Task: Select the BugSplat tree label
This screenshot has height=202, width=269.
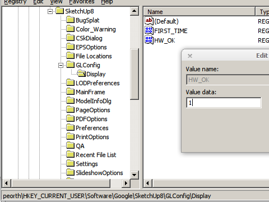Action: coord(87,20)
